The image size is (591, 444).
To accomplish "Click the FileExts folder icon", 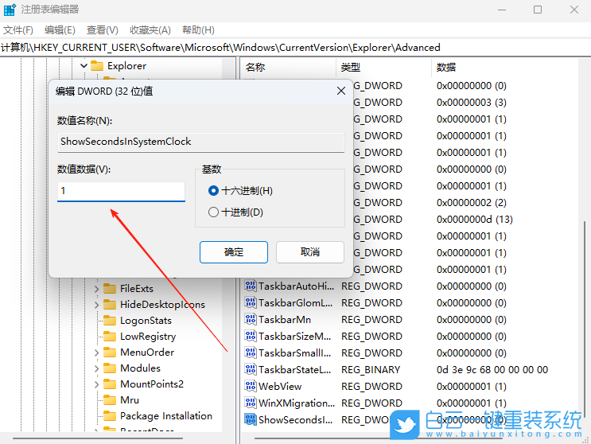I will tap(110, 288).
